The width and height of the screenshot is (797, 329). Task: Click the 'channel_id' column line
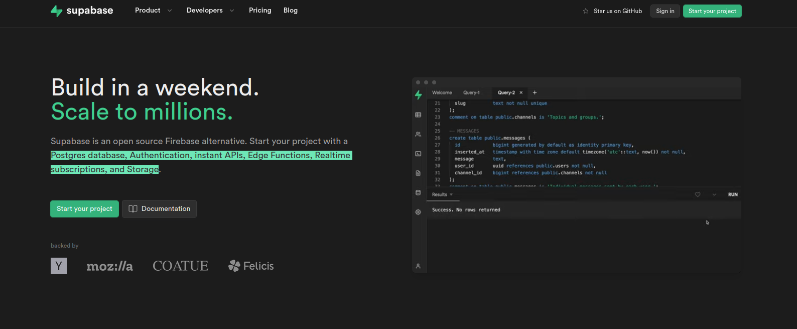click(530, 173)
